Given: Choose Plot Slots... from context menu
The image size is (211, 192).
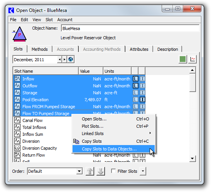Looking at the screenshot, I should [113, 126].
